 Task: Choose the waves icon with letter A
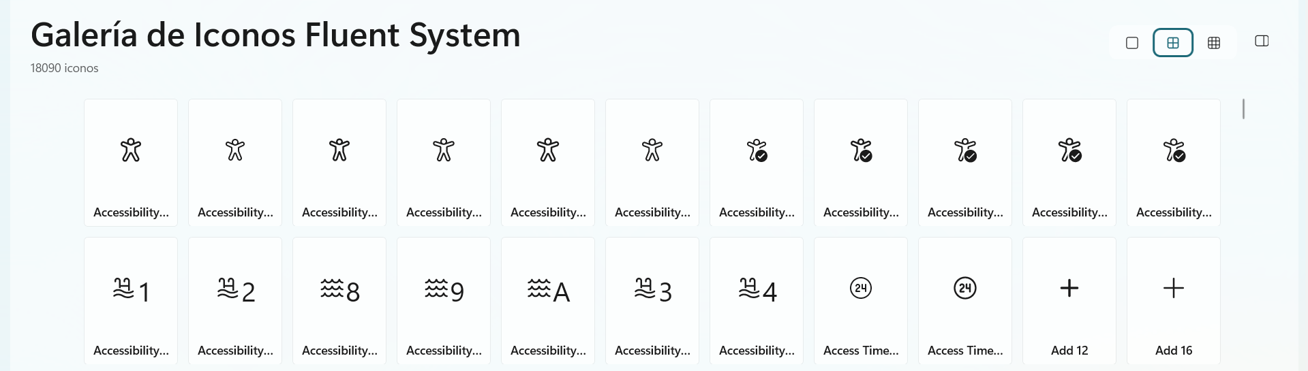548,300
